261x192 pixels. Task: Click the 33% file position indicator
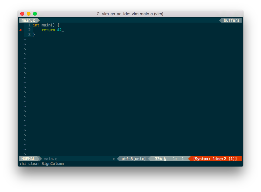click(158, 159)
